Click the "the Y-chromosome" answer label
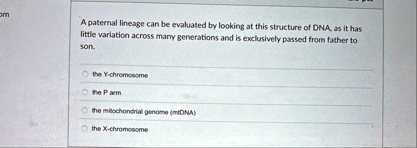The height and width of the screenshot is (148, 417). [x=120, y=75]
